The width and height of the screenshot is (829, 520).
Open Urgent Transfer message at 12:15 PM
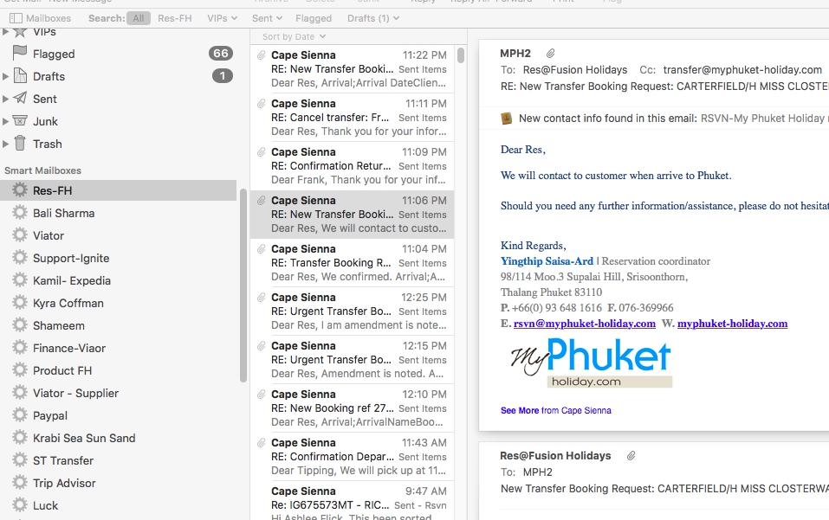(x=352, y=360)
